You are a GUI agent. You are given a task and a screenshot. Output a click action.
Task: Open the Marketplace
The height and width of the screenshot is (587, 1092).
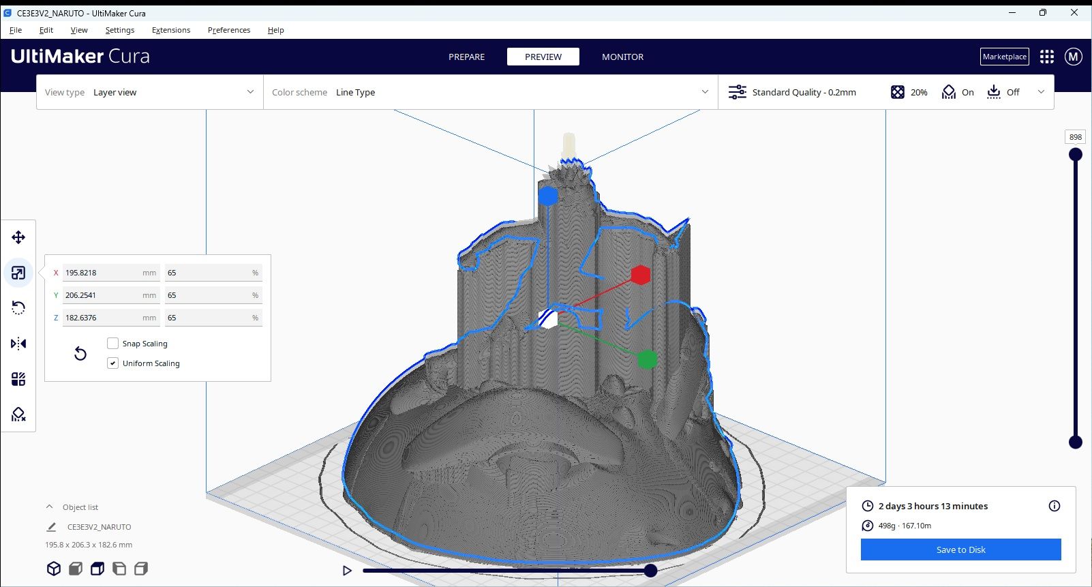click(x=1005, y=57)
